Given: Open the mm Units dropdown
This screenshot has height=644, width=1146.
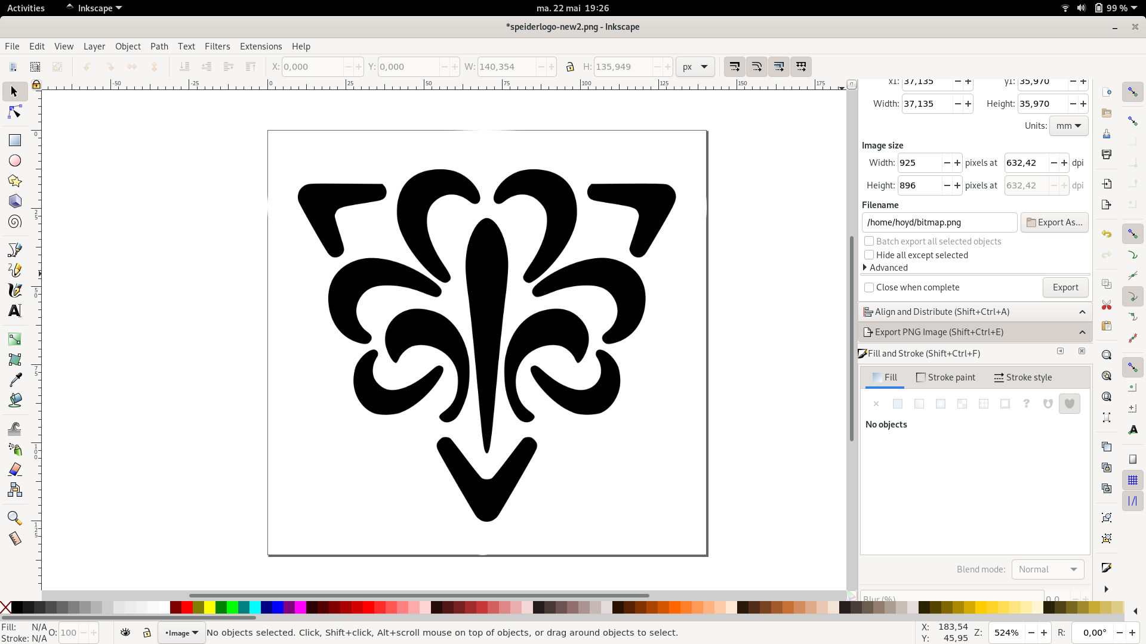Looking at the screenshot, I should (1068, 126).
